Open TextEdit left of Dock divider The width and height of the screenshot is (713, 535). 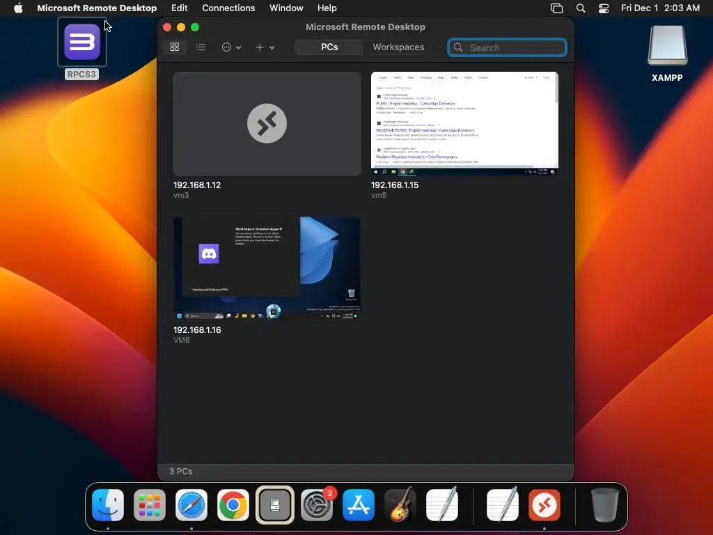442,504
